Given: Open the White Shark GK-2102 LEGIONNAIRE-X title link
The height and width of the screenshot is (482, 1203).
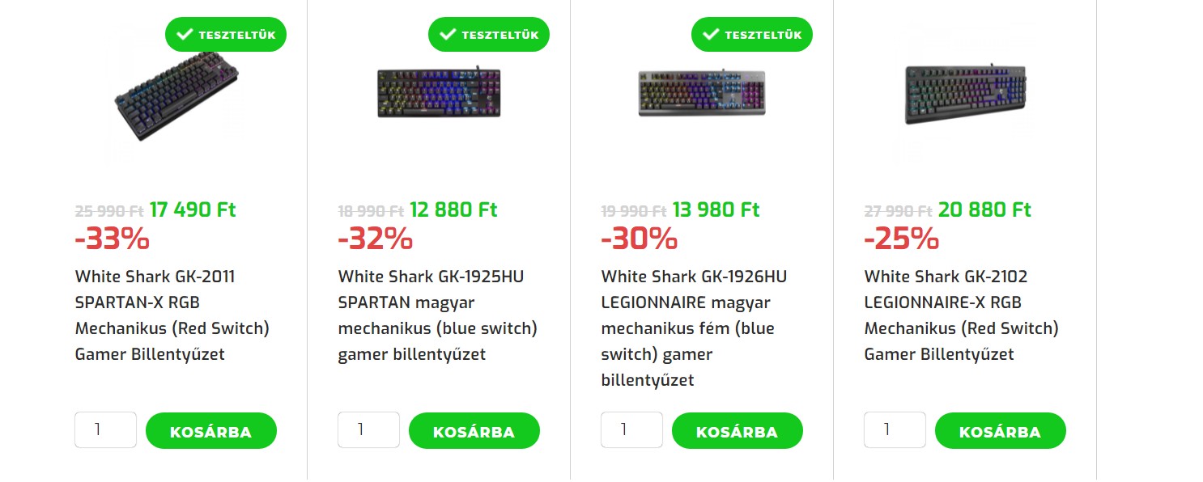Looking at the screenshot, I should [x=961, y=315].
